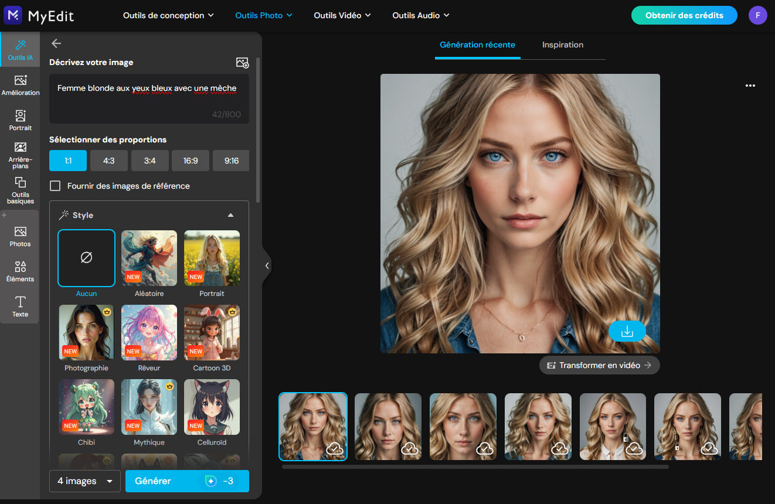Open Outils basiques in the sidebar
The width and height of the screenshot is (775, 504).
click(x=21, y=190)
